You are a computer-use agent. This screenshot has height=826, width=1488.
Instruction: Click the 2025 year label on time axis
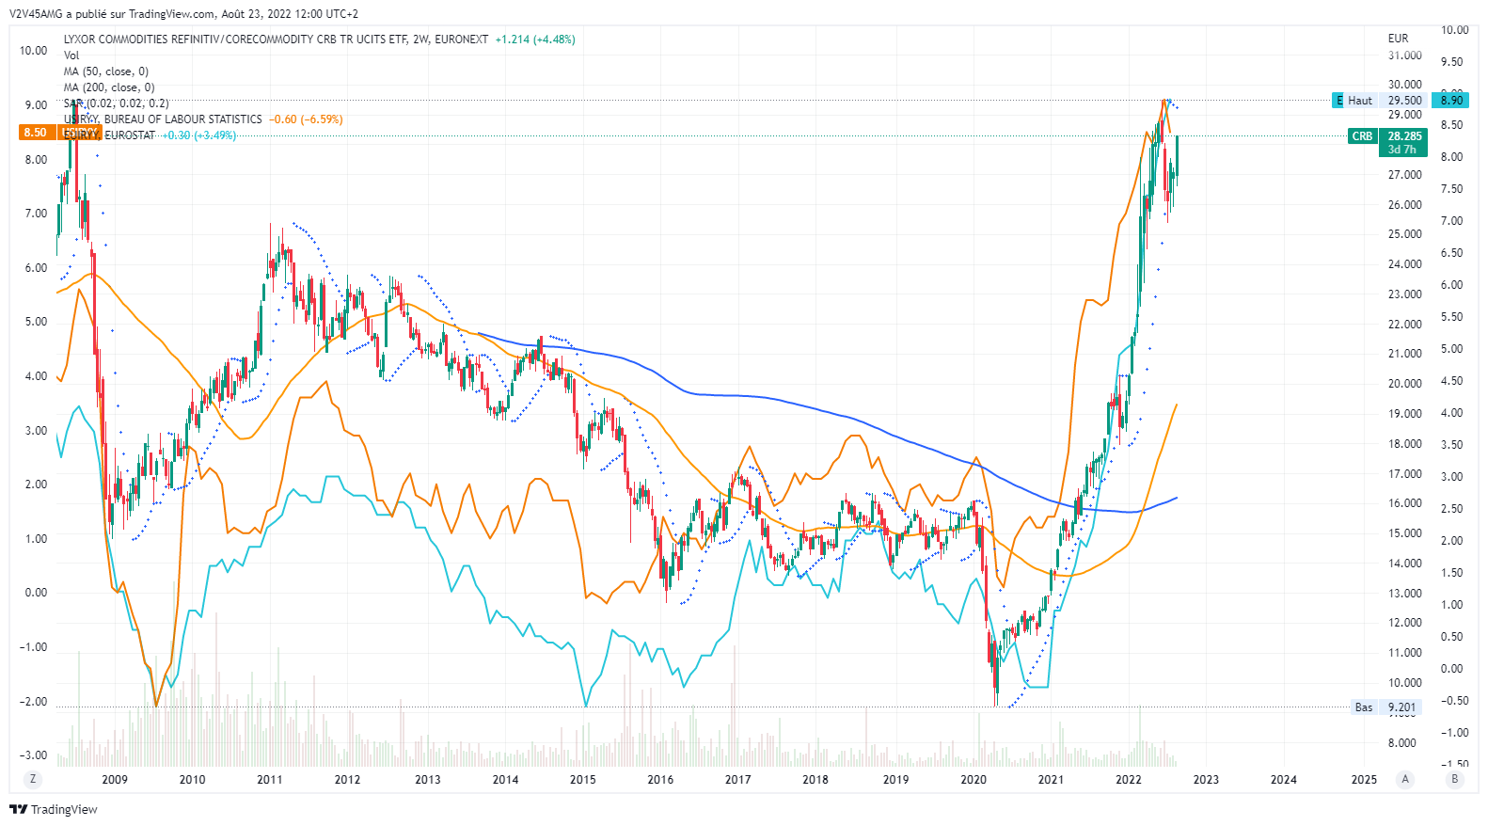(1364, 779)
